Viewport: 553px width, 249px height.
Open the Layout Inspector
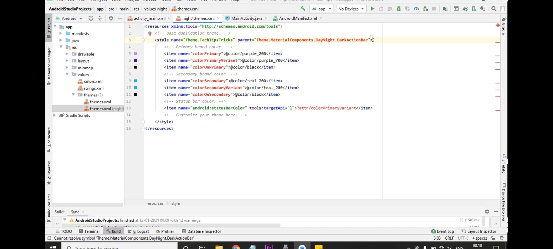coord(479,231)
